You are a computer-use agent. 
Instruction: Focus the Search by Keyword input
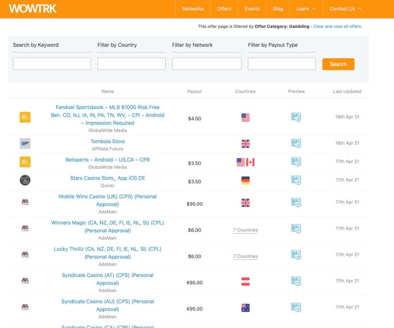pos(52,64)
